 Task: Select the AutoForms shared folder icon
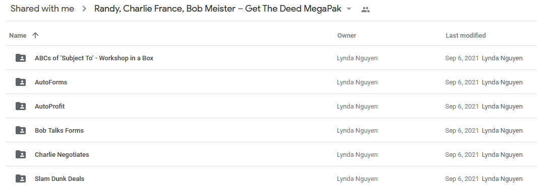(x=21, y=82)
